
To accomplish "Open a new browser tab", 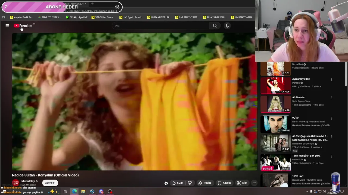I will (x=92, y=4).
